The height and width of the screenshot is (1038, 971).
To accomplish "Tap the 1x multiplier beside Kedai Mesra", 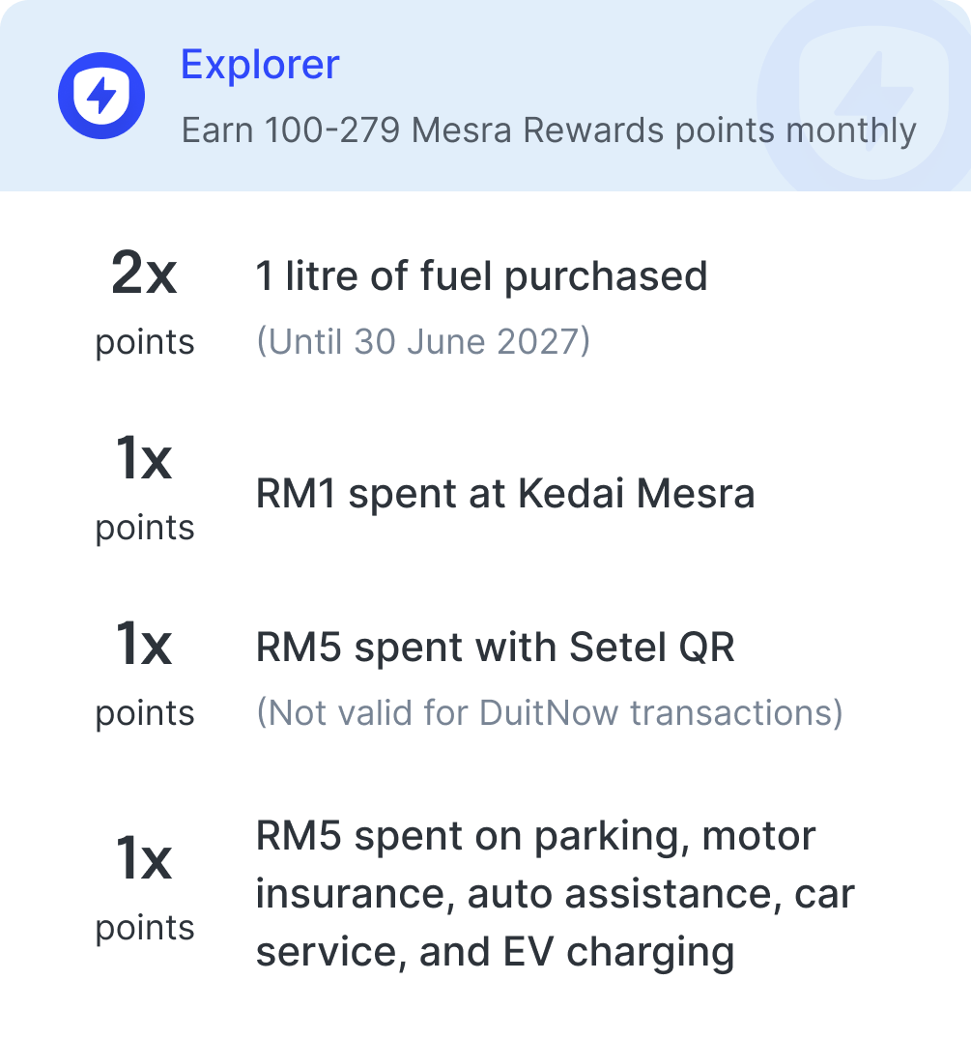I will click(144, 457).
